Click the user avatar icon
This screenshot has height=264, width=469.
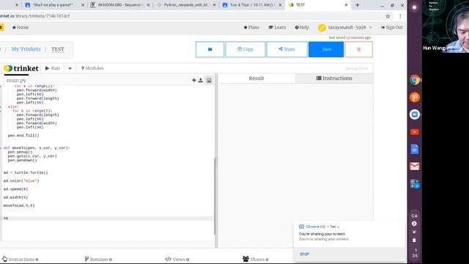322,28
